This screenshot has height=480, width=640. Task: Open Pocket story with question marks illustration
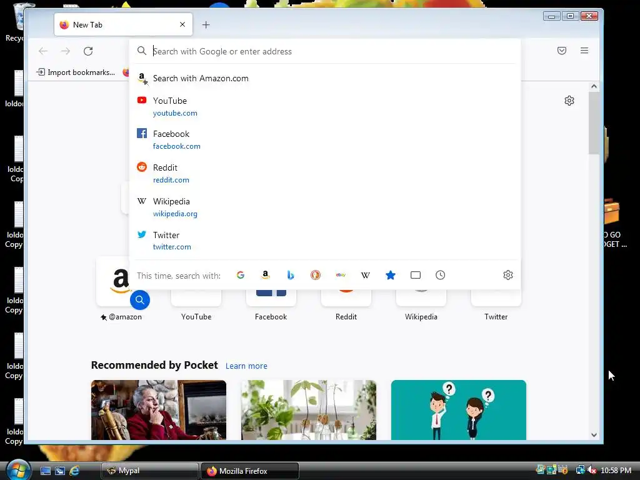click(x=458, y=410)
